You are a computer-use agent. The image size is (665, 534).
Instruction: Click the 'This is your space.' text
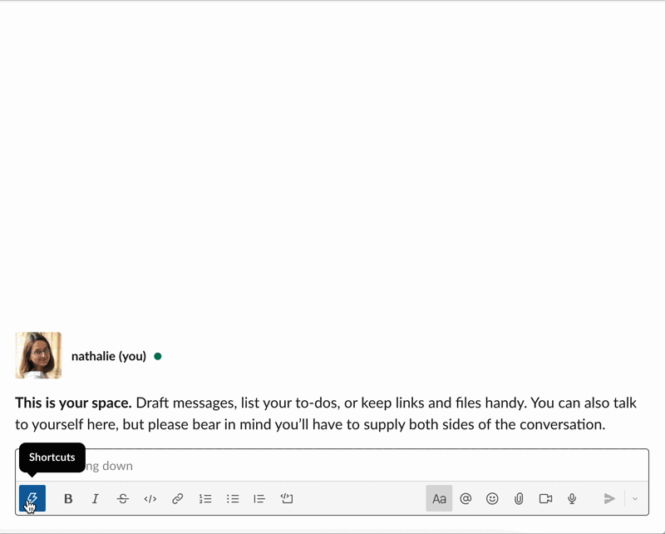73,403
